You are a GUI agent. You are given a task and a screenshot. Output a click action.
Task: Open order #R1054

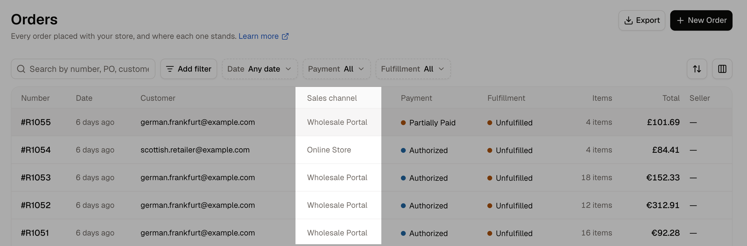pos(36,150)
